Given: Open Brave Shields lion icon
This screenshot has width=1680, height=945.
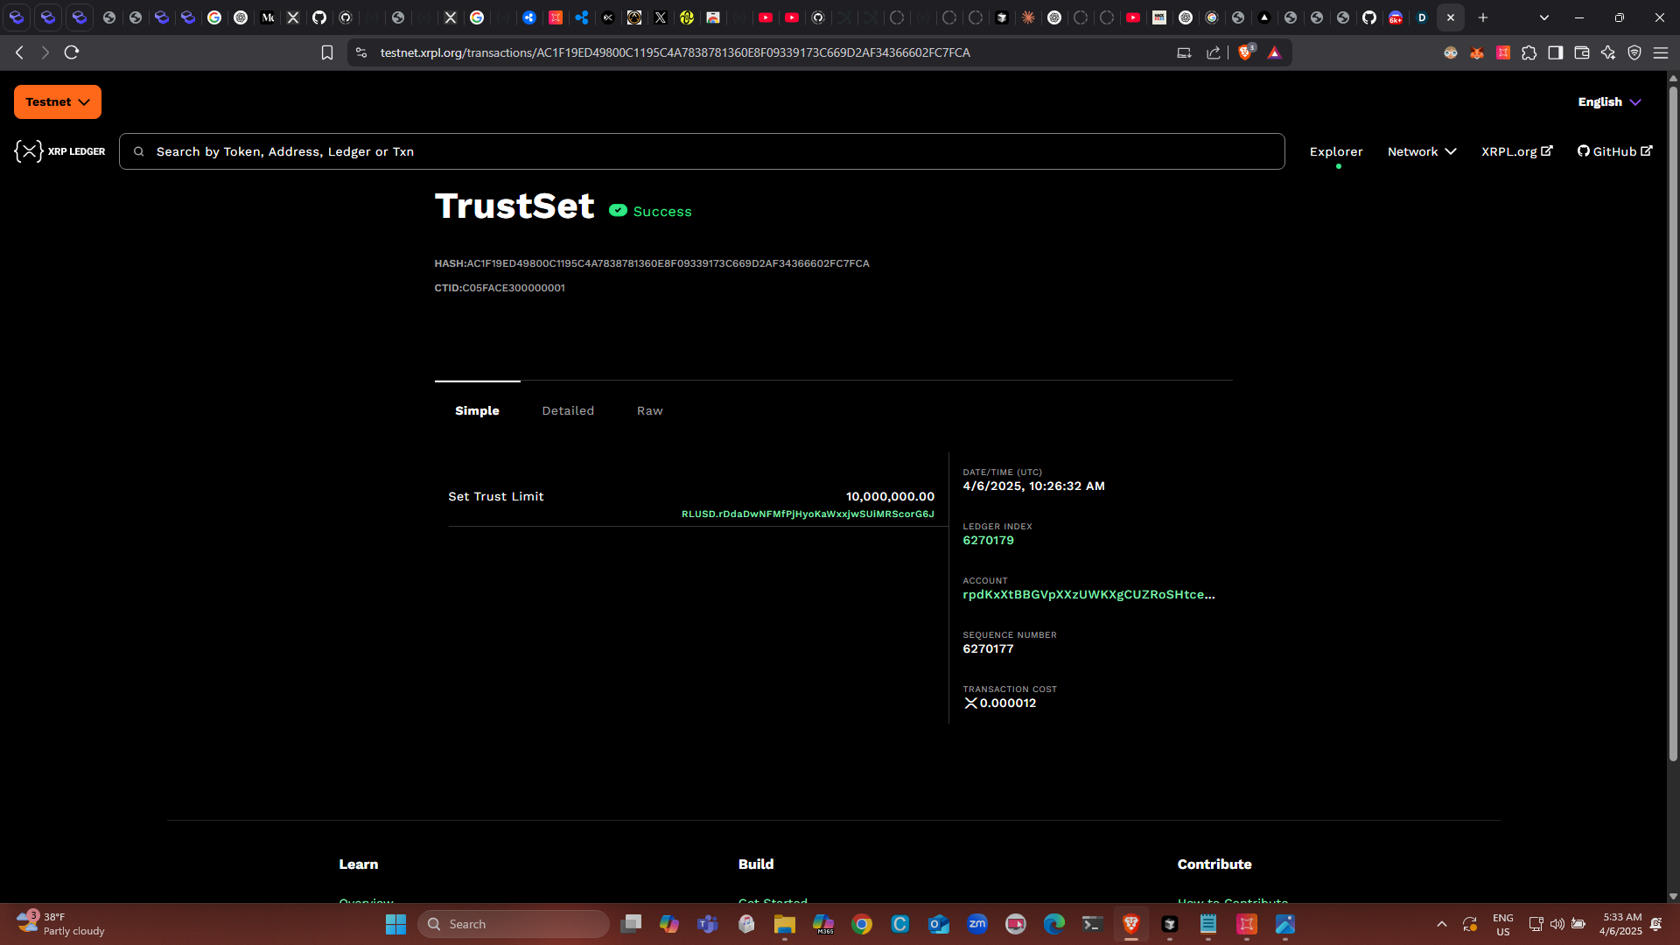Looking at the screenshot, I should (x=1245, y=52).
